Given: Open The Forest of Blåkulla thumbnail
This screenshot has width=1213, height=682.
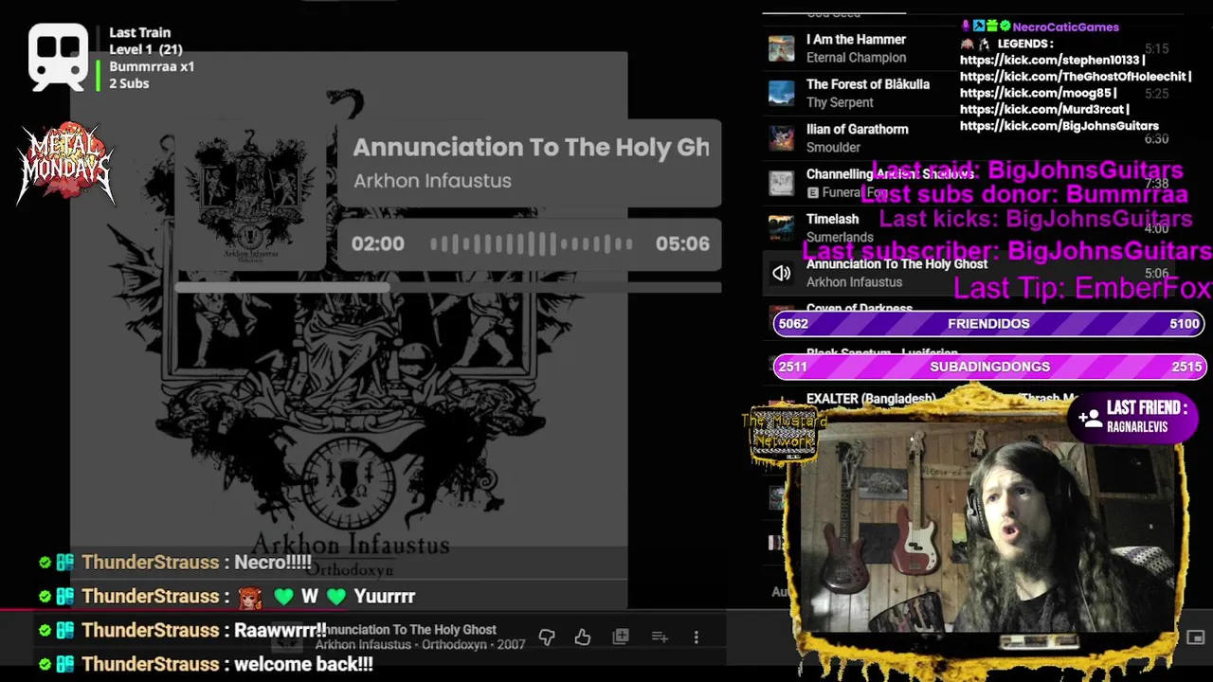Looking at the screenshot, I should pyautogui.click(x=781, y=93).
